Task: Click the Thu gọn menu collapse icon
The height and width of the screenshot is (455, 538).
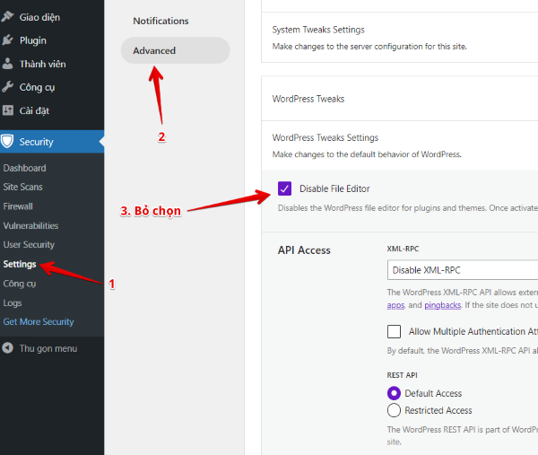Action: point(8,348)
